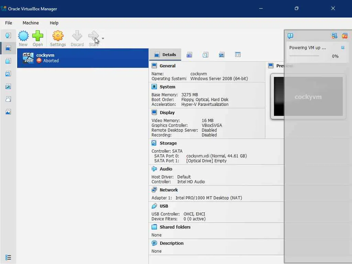
Task: Expand the Start button dropdown arrow
Action: click(x=103, y=38)
